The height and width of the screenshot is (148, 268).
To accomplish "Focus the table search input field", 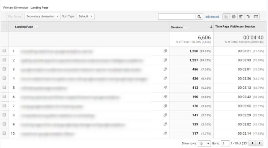I will [177, 16].
